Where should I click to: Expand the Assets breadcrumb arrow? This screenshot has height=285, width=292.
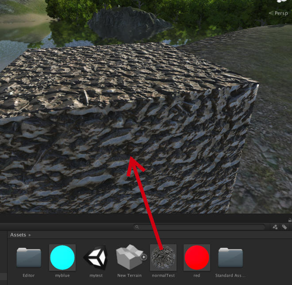point(30,235)
